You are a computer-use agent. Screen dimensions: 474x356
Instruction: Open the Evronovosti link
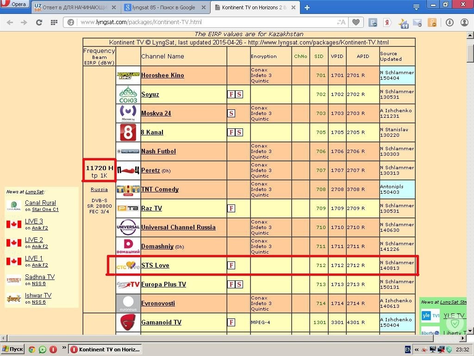point(158,303)
